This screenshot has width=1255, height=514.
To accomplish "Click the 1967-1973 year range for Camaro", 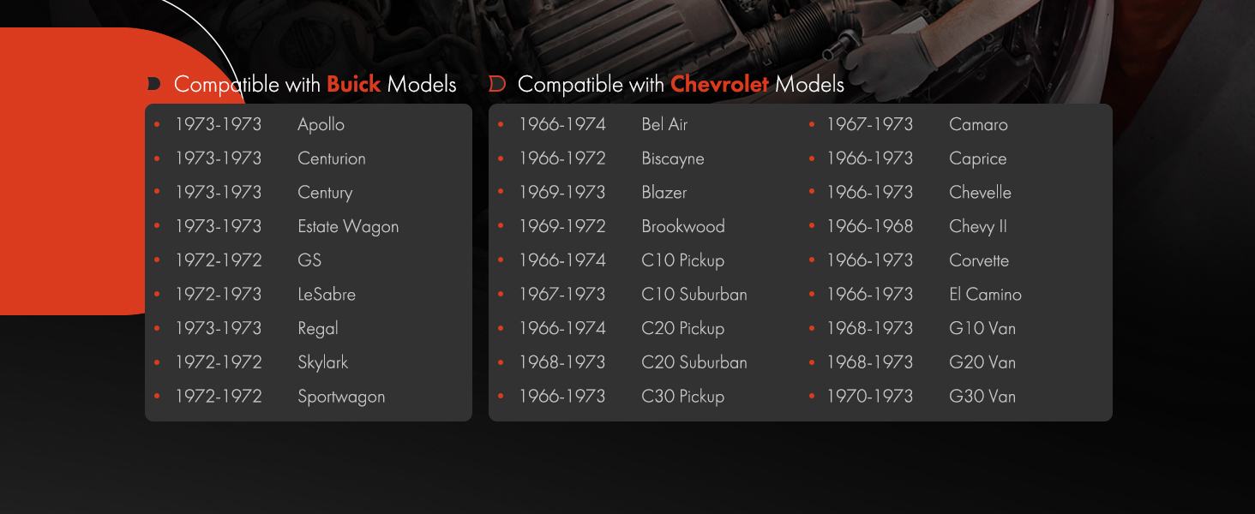I will 870,124.
